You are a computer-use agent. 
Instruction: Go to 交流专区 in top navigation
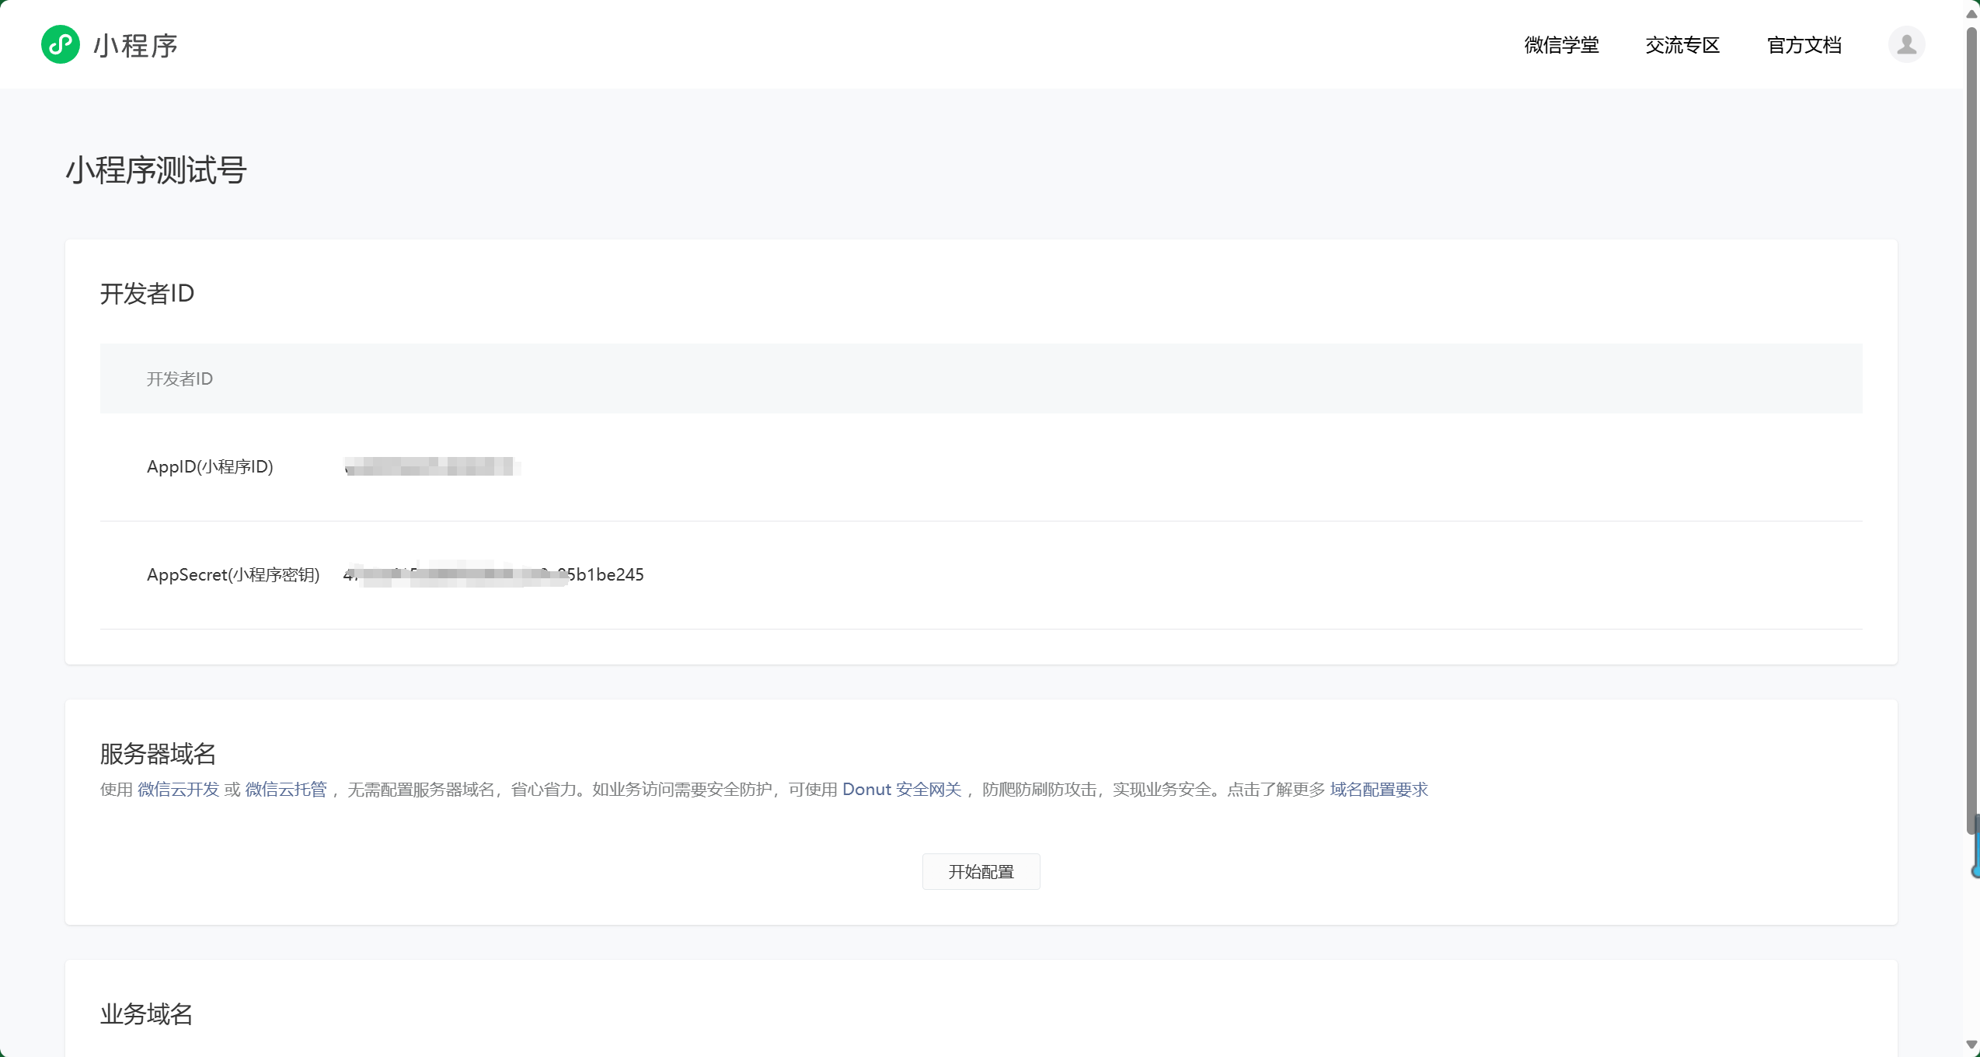pyautogui.click(x=1682, y=45)
